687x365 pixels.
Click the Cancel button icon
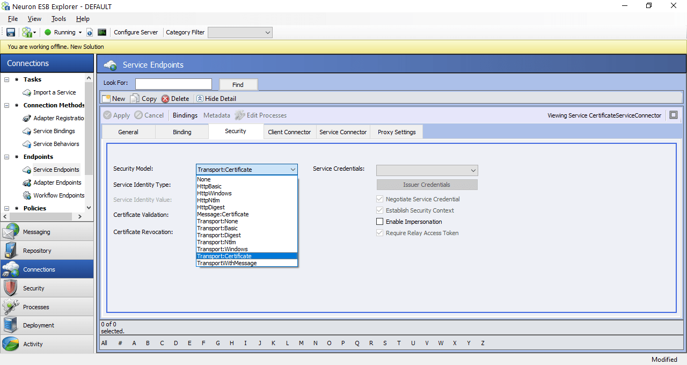point(138,115)
